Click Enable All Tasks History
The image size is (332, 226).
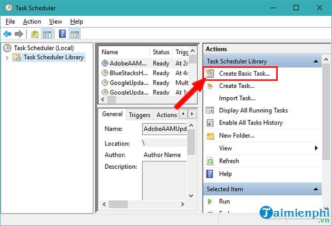tap(251, 122)
